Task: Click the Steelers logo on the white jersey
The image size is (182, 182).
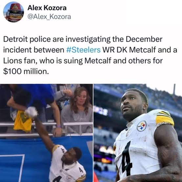Action: click(142, 126)
